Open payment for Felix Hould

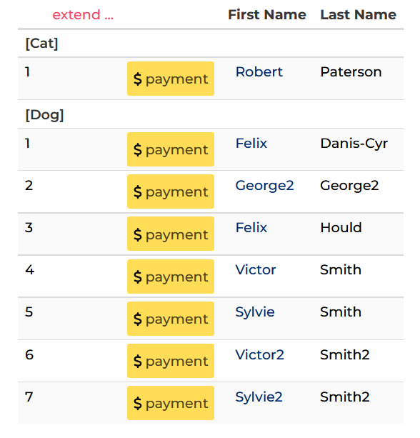(x=171, y=234)
